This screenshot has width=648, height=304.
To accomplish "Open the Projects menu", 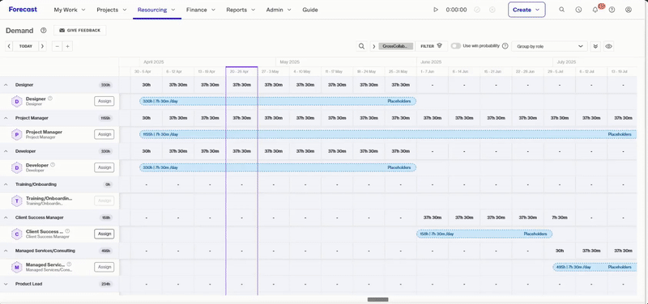I will (x=111, y=10).
